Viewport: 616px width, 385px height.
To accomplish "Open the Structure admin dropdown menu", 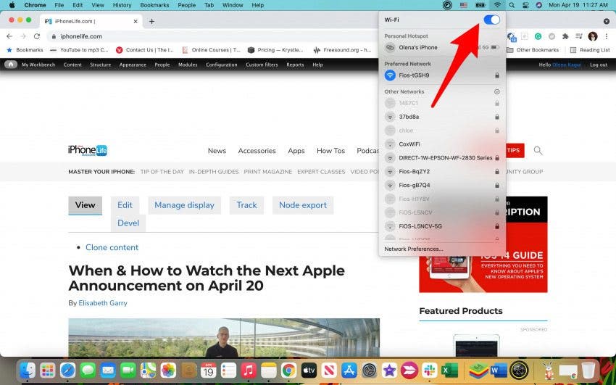I will [x=100, y=65].
